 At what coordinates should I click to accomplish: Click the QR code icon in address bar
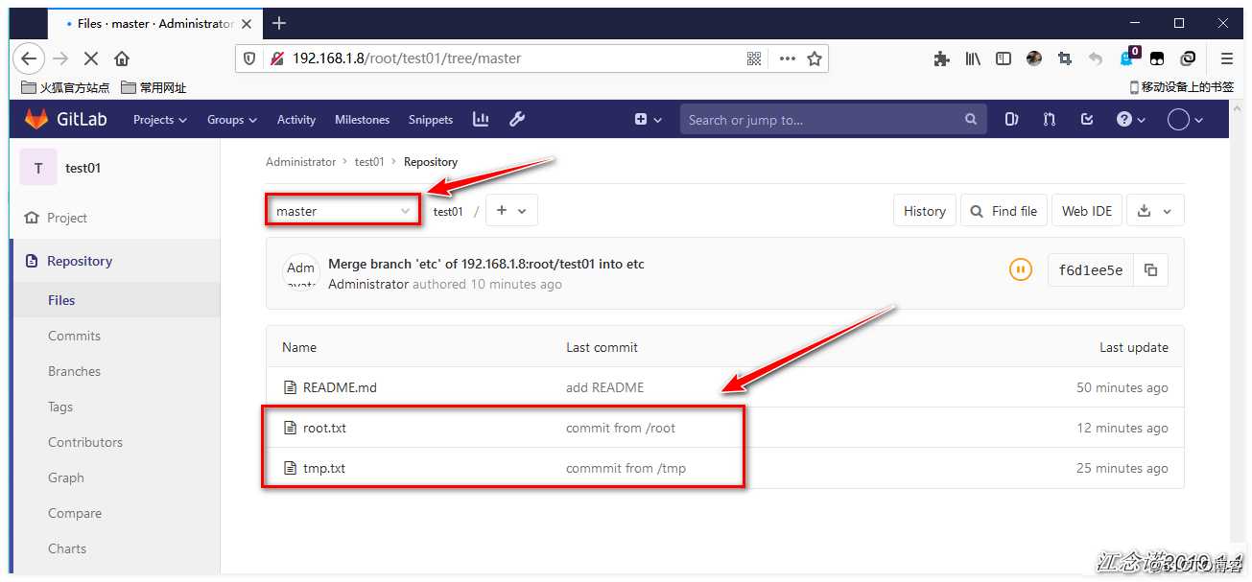click(754, 58)
